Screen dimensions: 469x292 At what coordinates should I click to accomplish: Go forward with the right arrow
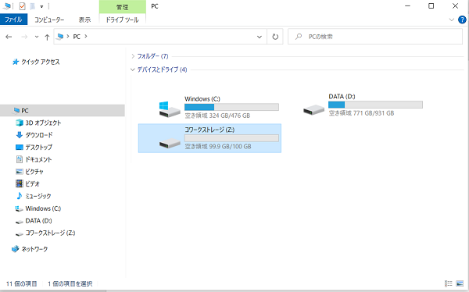(x=24, y=37)
